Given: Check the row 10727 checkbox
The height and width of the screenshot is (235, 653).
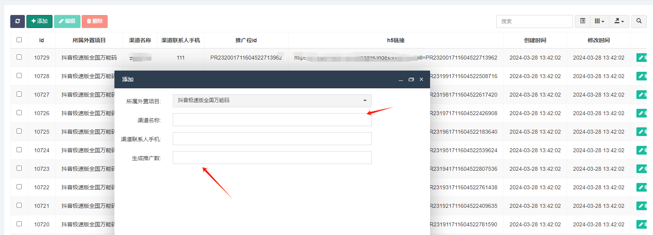Looking at the screenshot, I should (19, 94).
